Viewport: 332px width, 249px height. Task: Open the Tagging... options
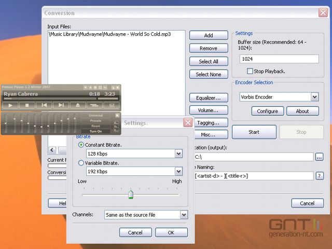pyautogui.click(x=211, y=122)
